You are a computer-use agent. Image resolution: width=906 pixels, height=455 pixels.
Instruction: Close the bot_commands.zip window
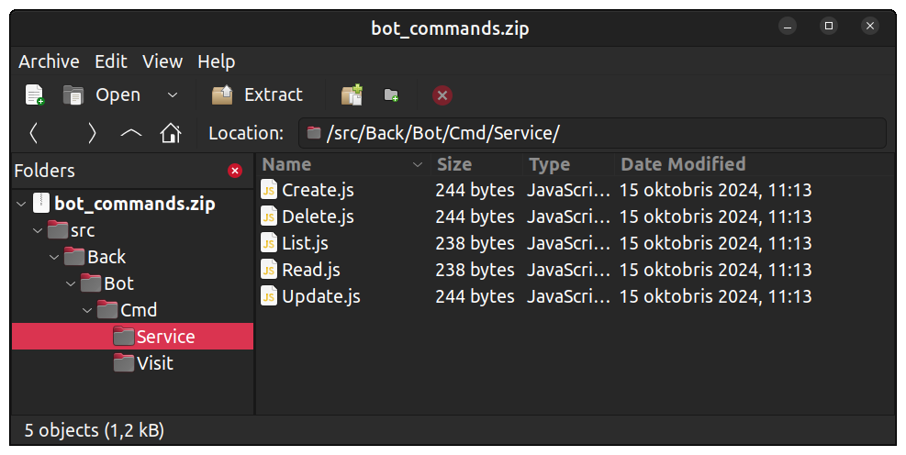[x=870, y=26]
